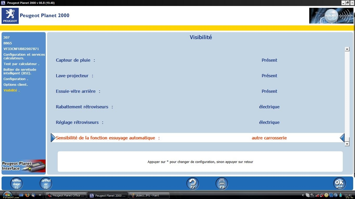Open Test par calculateur sidebar item
The image size is (355, 199).
point(21,64)
